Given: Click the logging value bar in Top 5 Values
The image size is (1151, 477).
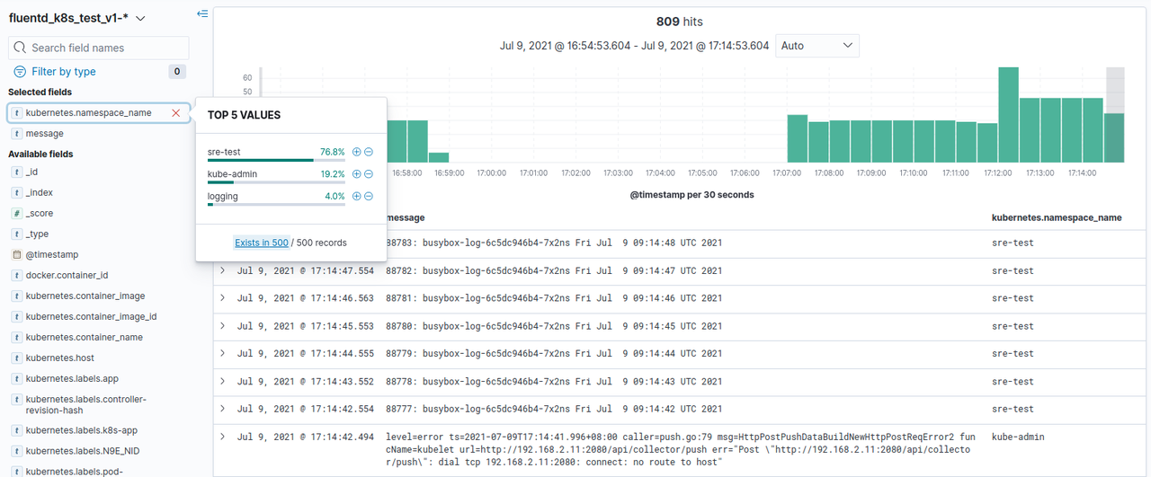Looking at the screenshot, I should coord(276,204).
